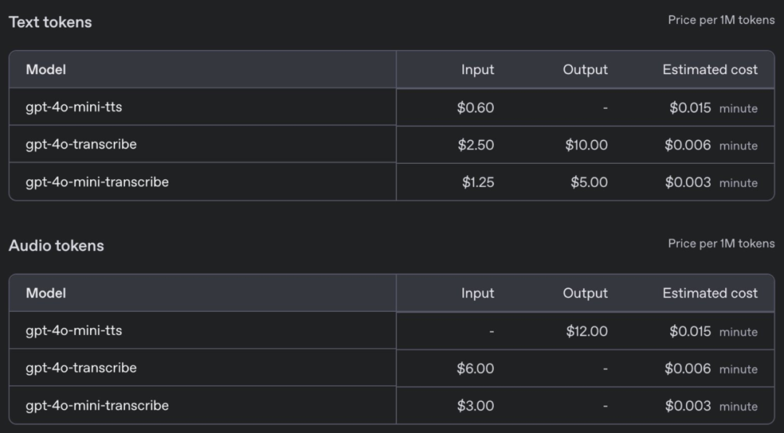This screenshot has height=433, width=784.
Task: Select gpt-4o-transcribe in Text tokens table
Action: (81, 144)
